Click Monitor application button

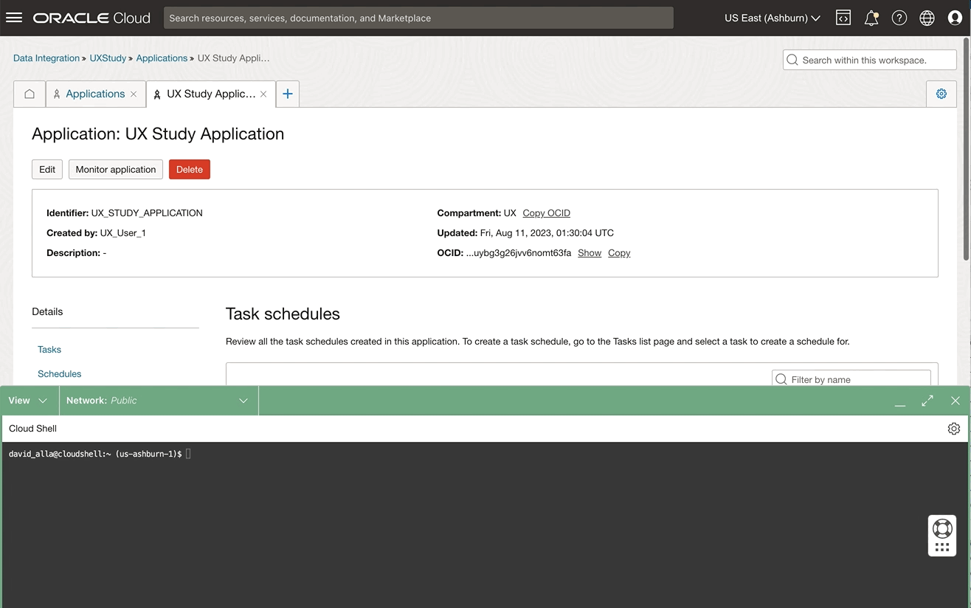[116, 169]
